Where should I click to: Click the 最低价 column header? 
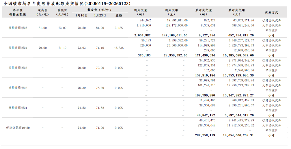pos(62,12)
